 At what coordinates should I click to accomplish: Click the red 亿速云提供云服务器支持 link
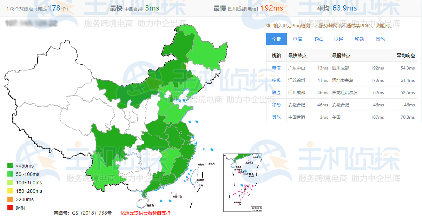(x=145, y=213)
